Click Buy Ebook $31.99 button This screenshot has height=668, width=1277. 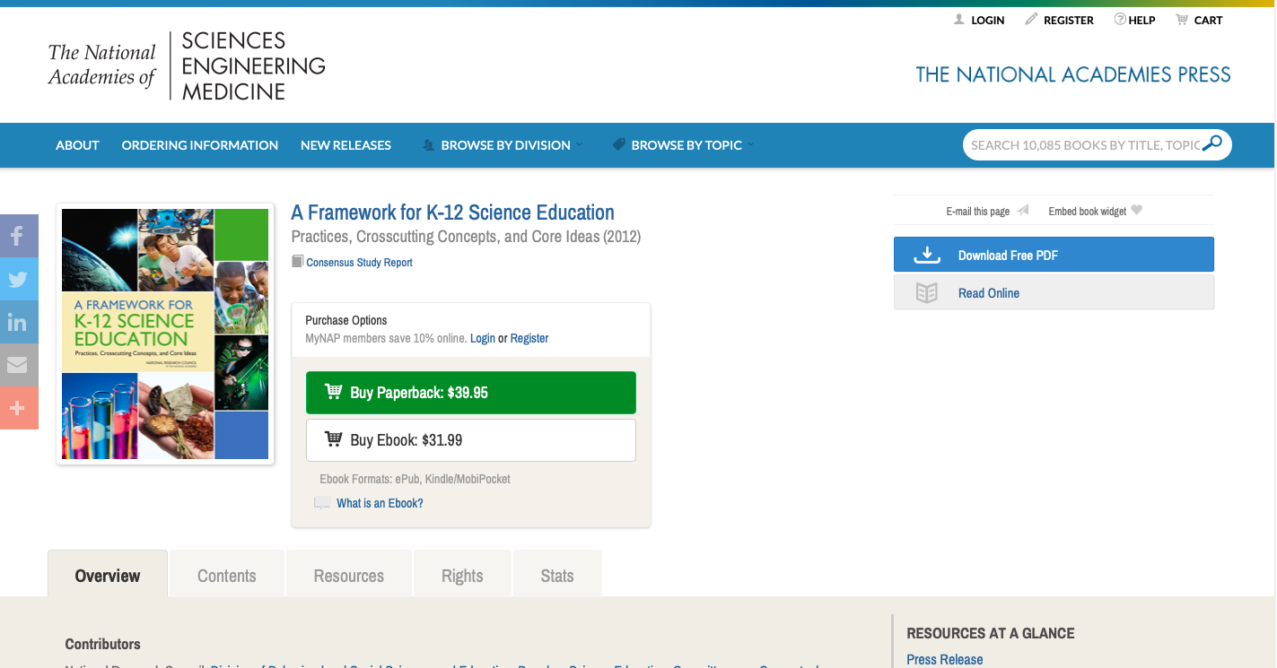[x=470, y=440]
